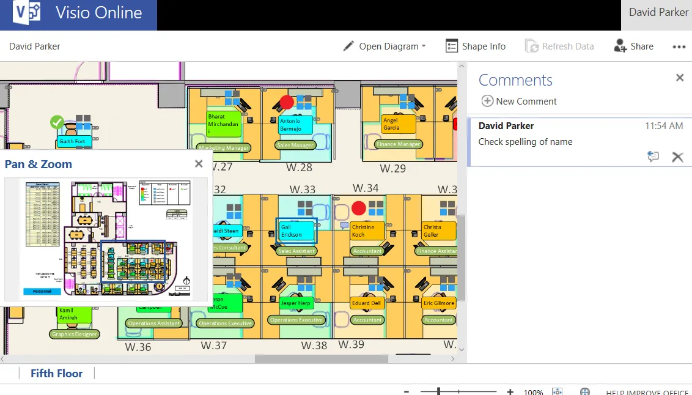Select the Bharat Mirchandani name shape
The height and width of the screenshot is (395, 692).
223,124
